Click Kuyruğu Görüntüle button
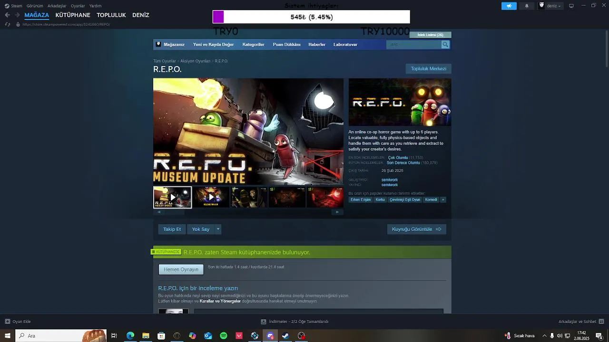This screenshot has width=609, height=342. pyautogui.click(x=416, y=229)
